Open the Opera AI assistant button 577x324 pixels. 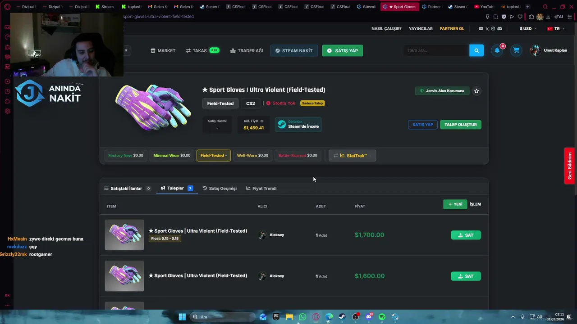point(559,17)
